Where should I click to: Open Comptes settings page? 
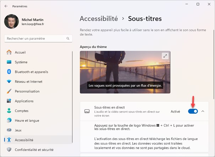38,111
